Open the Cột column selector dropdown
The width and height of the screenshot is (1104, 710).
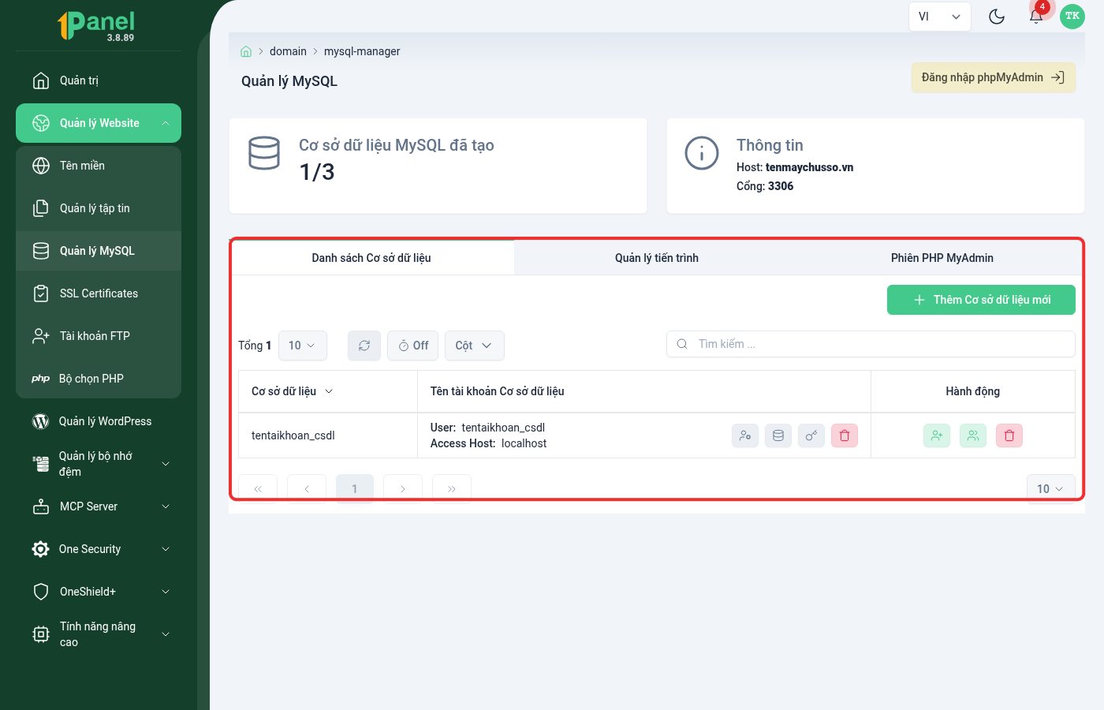pyautogui.click(x=475, y=346)
